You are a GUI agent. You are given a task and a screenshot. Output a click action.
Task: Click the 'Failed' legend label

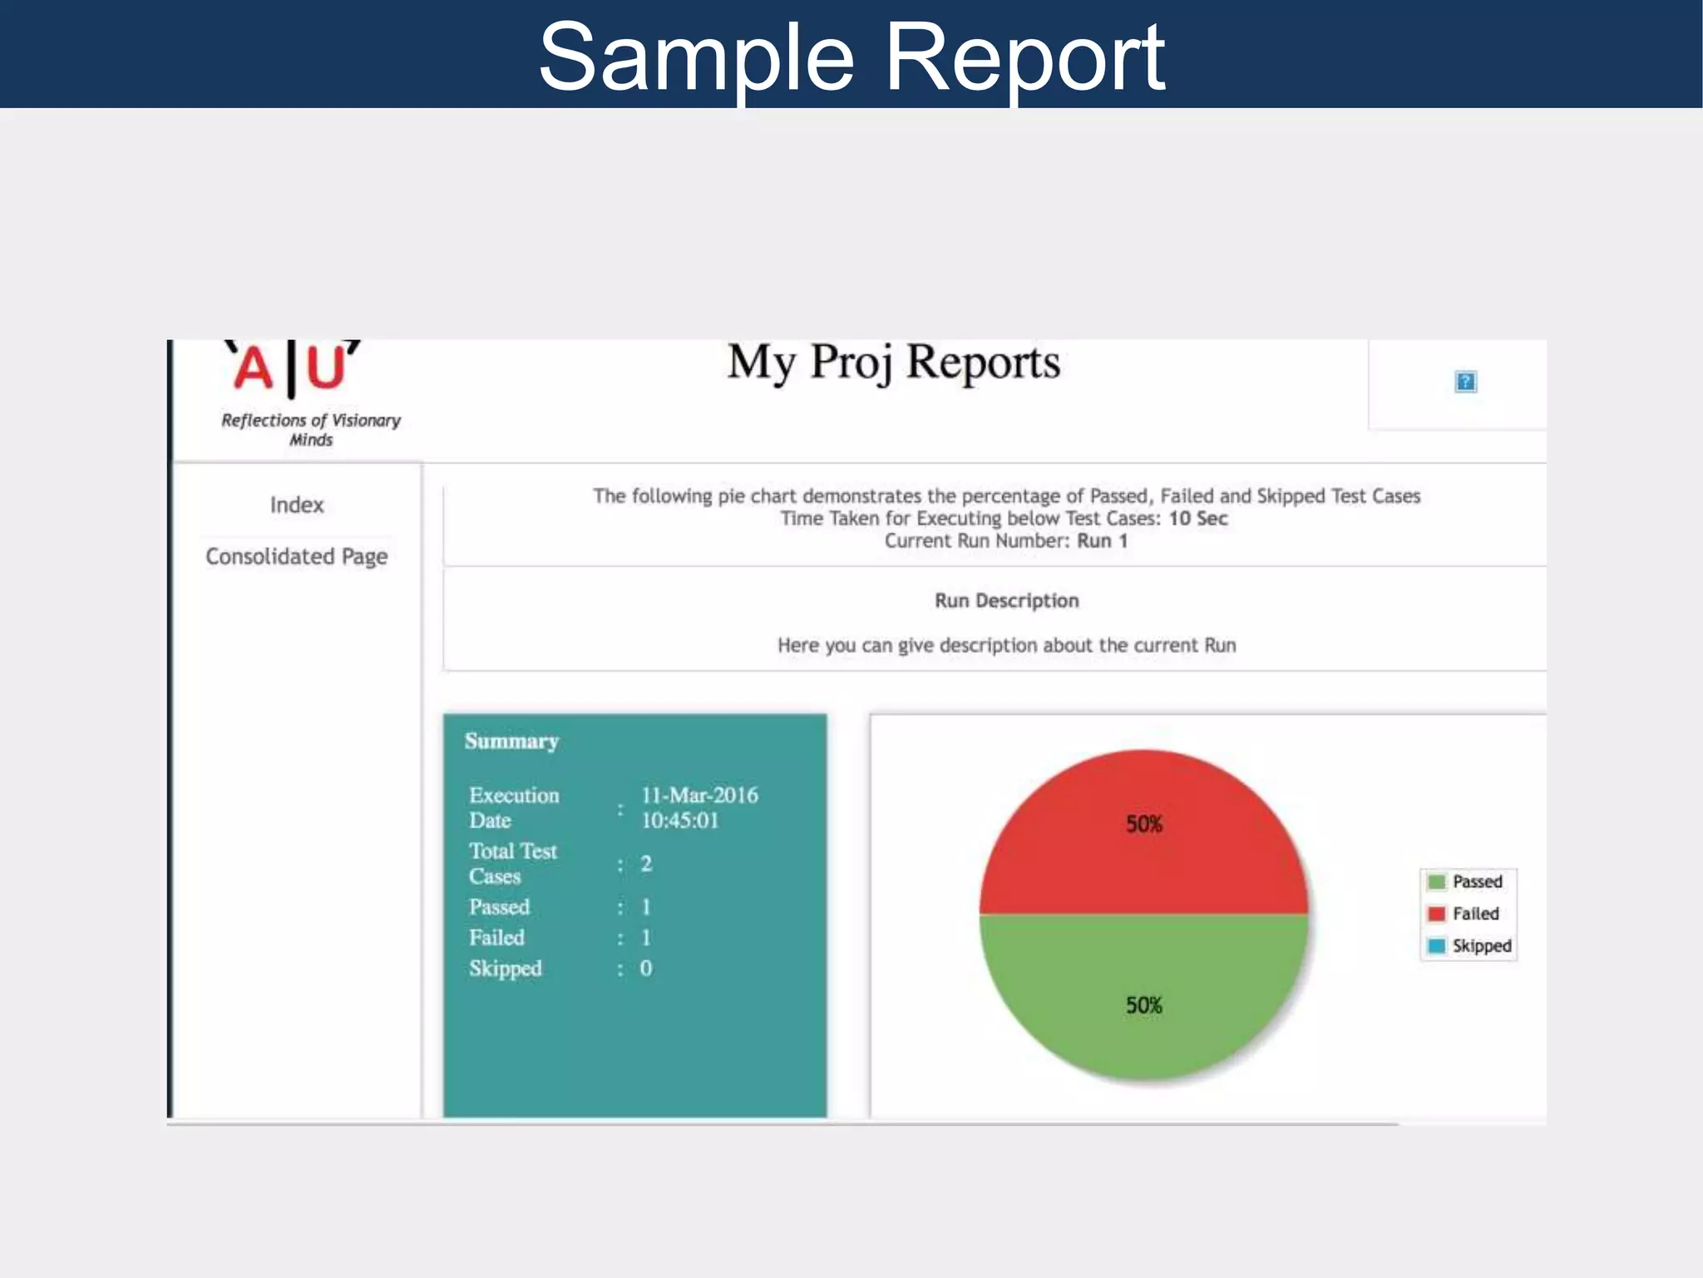[x=1476, y=914]
